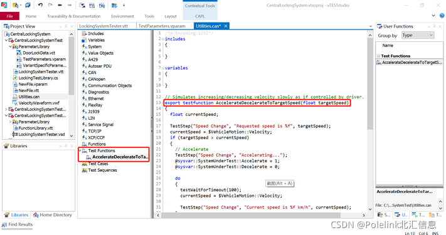Switch to TestParameters.vparam editor tab
446x235 pixels.
click(165, 26)
